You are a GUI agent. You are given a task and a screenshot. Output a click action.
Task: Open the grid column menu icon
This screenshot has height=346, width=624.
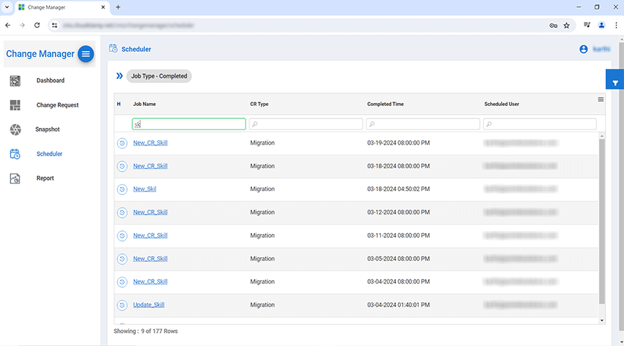pos(600,100)
